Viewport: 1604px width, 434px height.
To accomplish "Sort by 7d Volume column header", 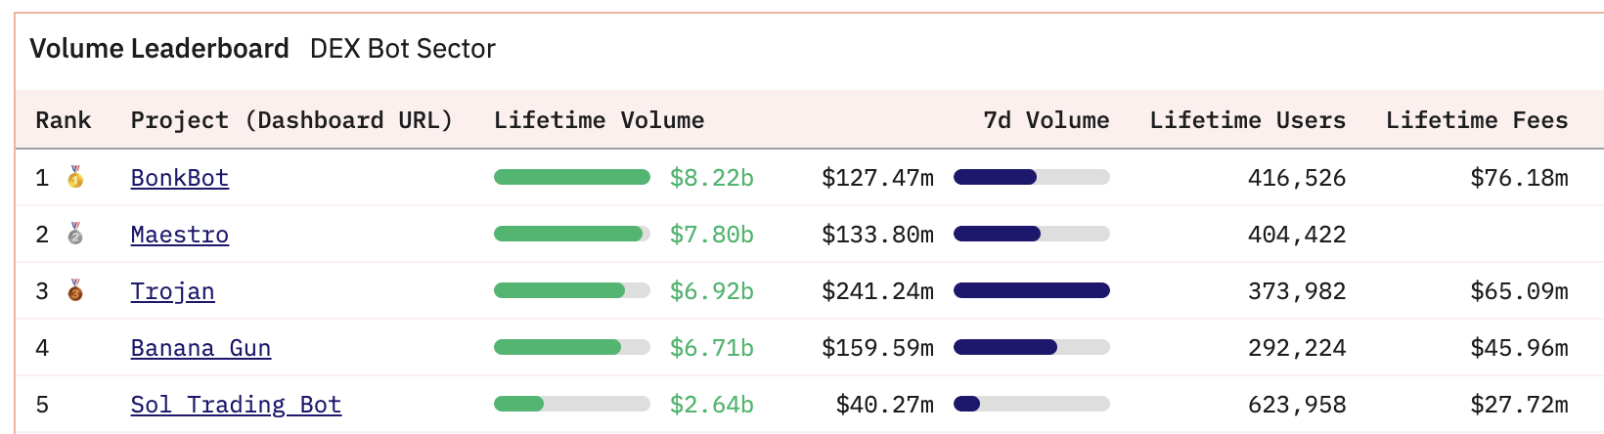I will (1046, 120).
